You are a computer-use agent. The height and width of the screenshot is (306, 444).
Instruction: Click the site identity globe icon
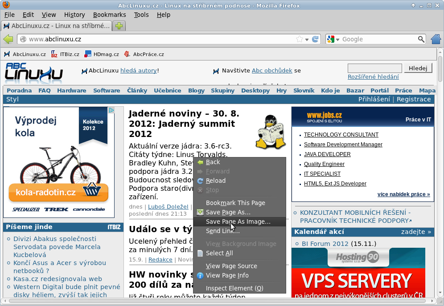23,39
